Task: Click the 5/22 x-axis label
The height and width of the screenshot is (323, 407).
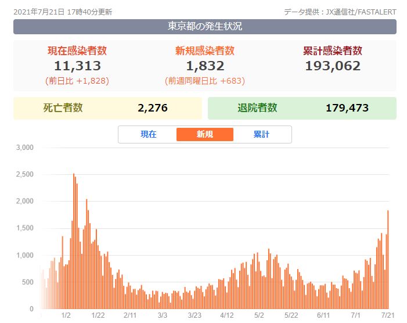Action: click(291, 315)
